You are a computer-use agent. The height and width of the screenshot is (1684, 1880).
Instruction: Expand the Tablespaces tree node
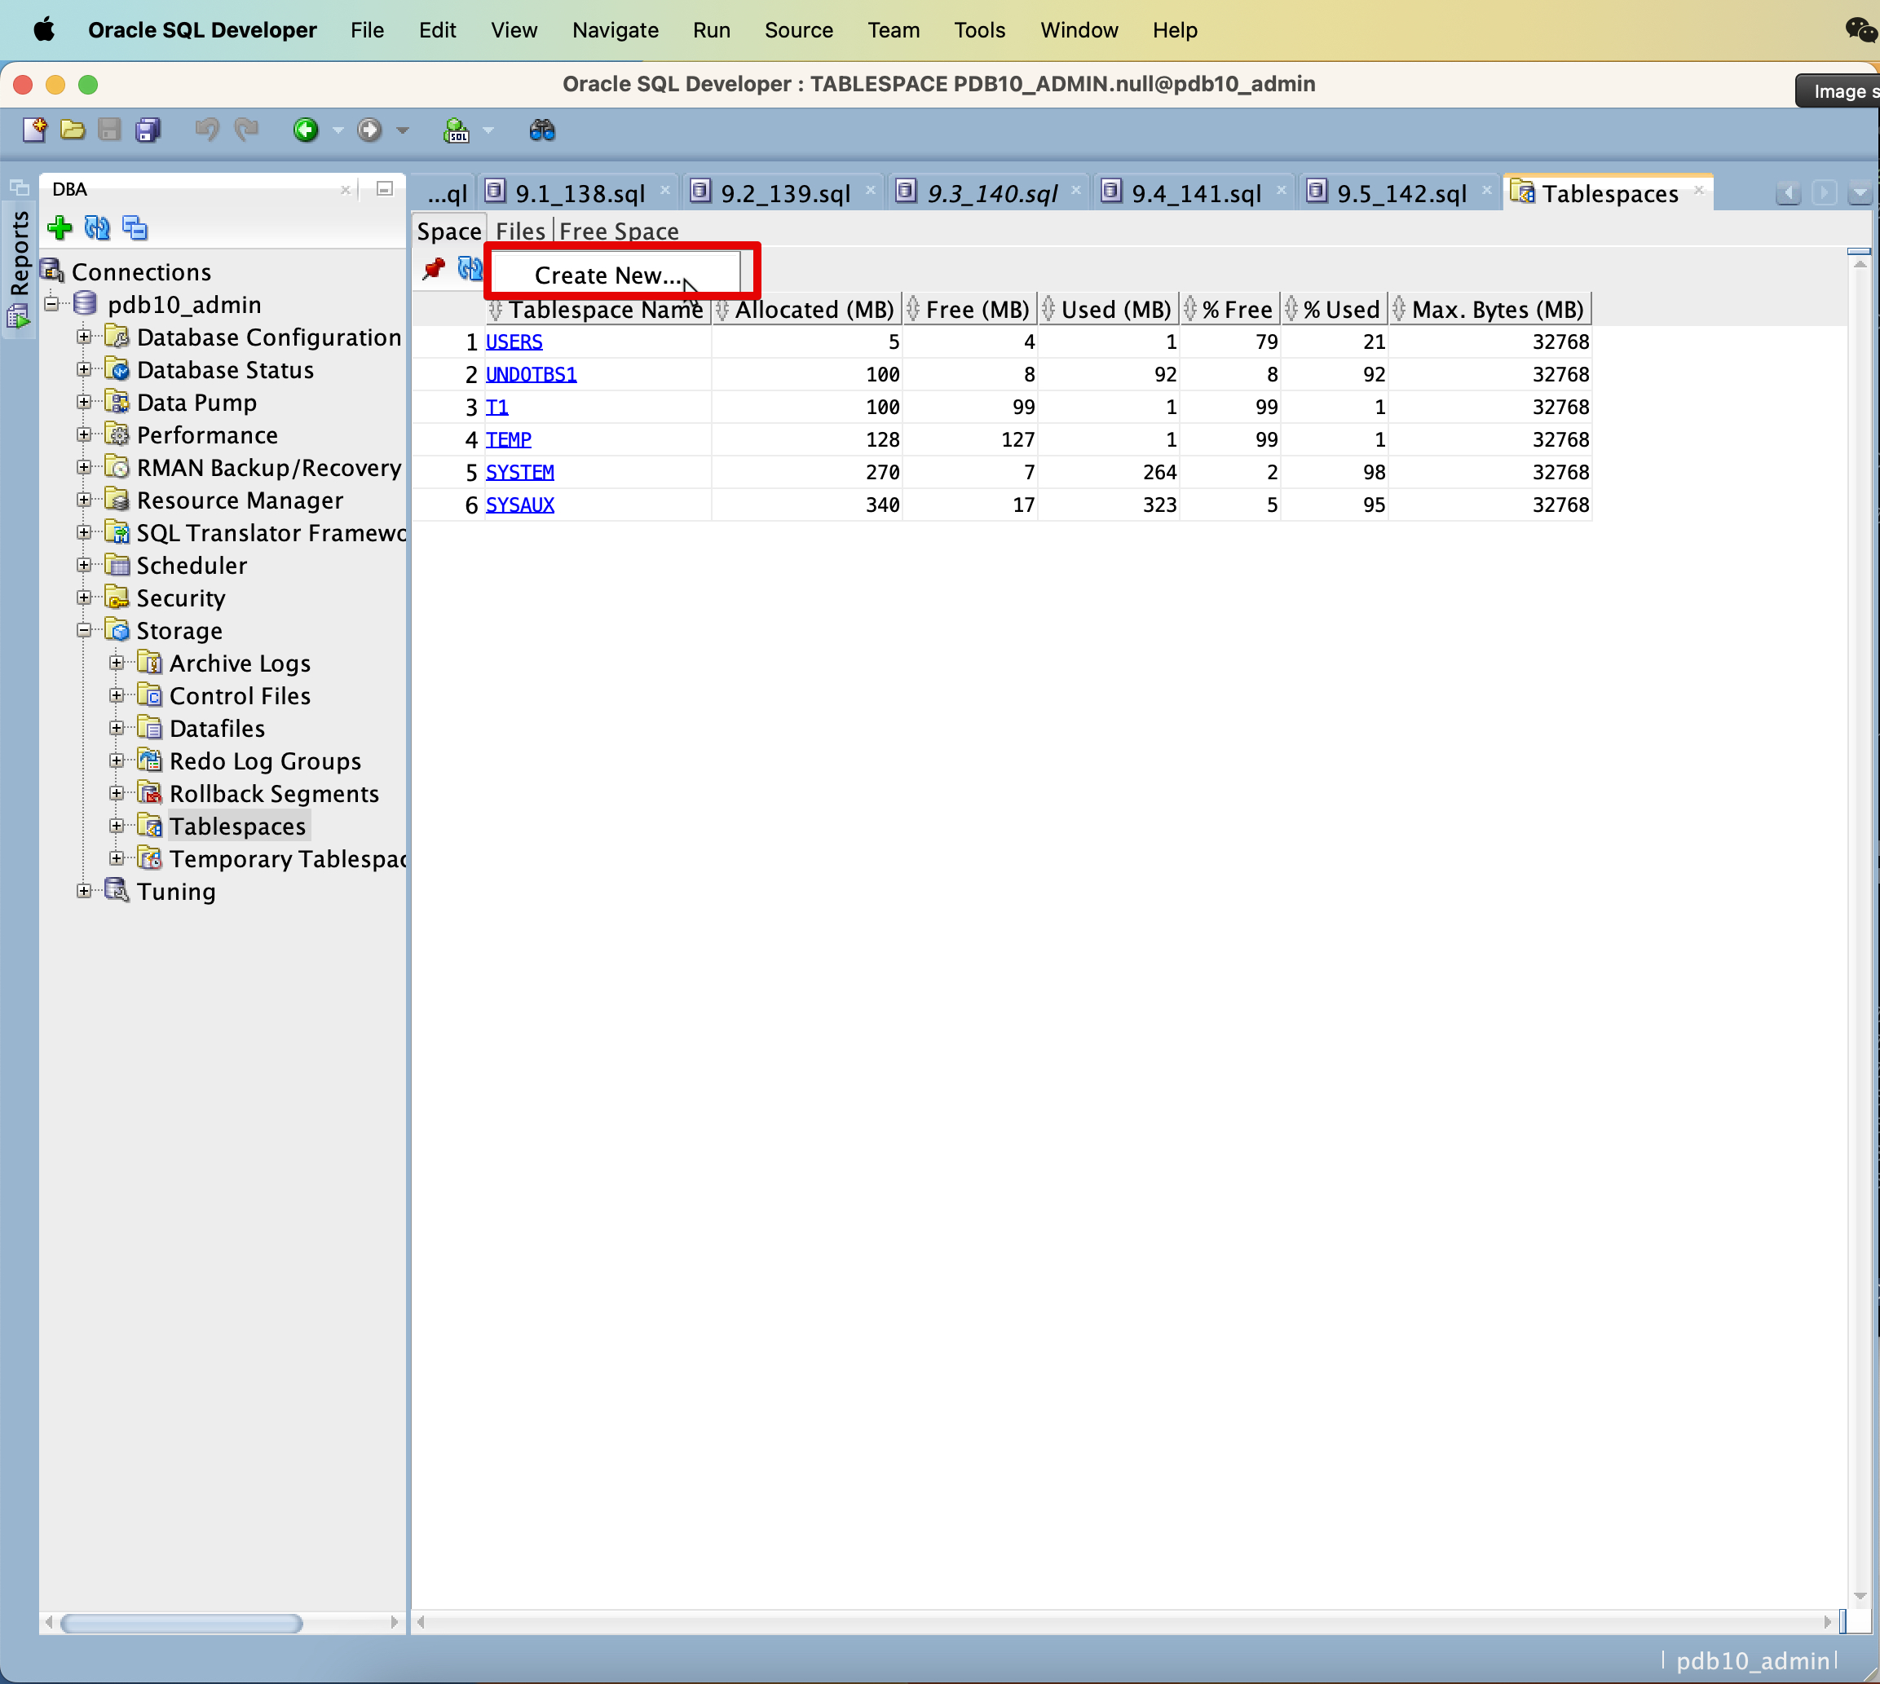tap(117, 826)
